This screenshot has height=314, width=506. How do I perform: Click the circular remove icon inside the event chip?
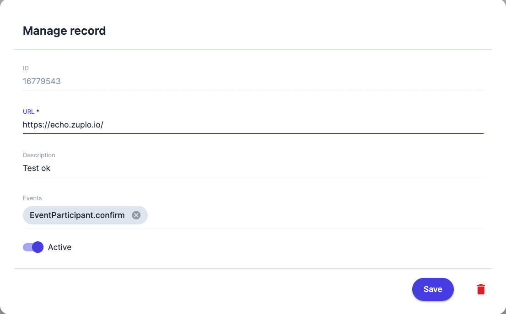pyautogui.click(x=136, y=215)
